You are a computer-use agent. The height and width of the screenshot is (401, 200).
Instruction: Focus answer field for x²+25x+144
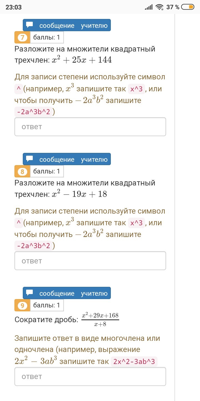tap(90, 127)
